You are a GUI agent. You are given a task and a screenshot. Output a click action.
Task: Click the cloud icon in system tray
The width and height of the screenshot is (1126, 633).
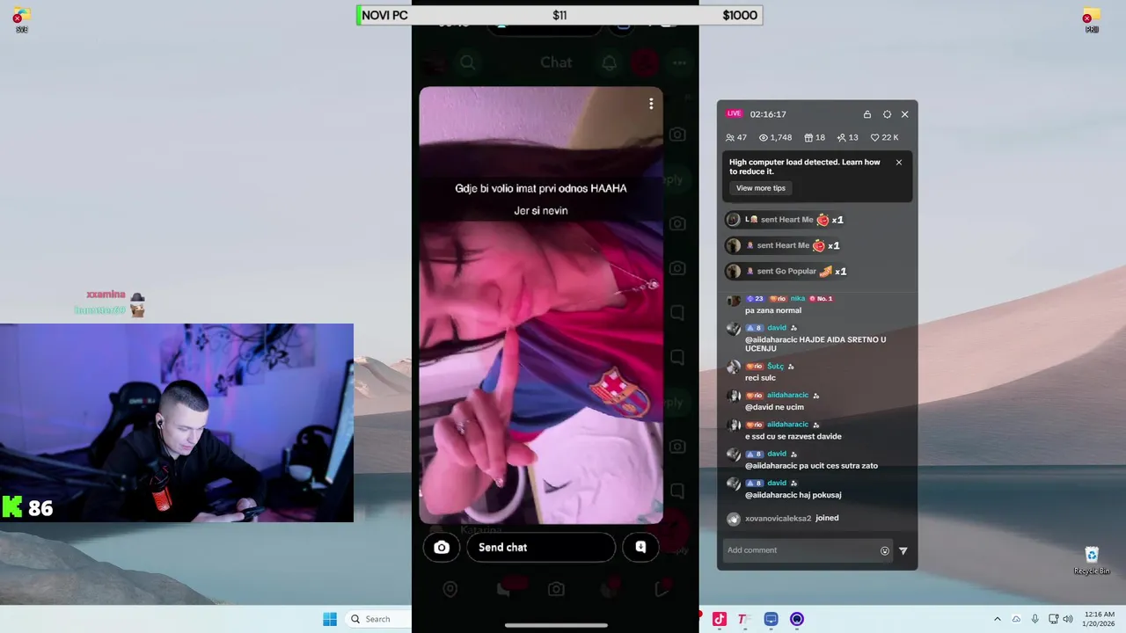click(x=1016, y=619)
